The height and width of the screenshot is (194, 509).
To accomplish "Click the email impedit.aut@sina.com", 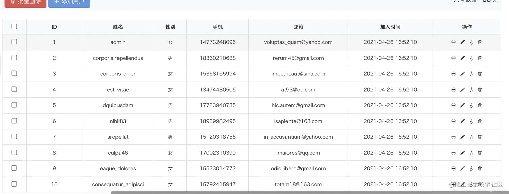I will tap(298, 74).
